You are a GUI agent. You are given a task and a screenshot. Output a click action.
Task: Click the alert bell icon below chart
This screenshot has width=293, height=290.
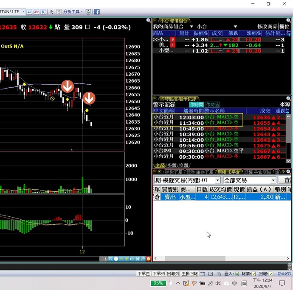148,259
